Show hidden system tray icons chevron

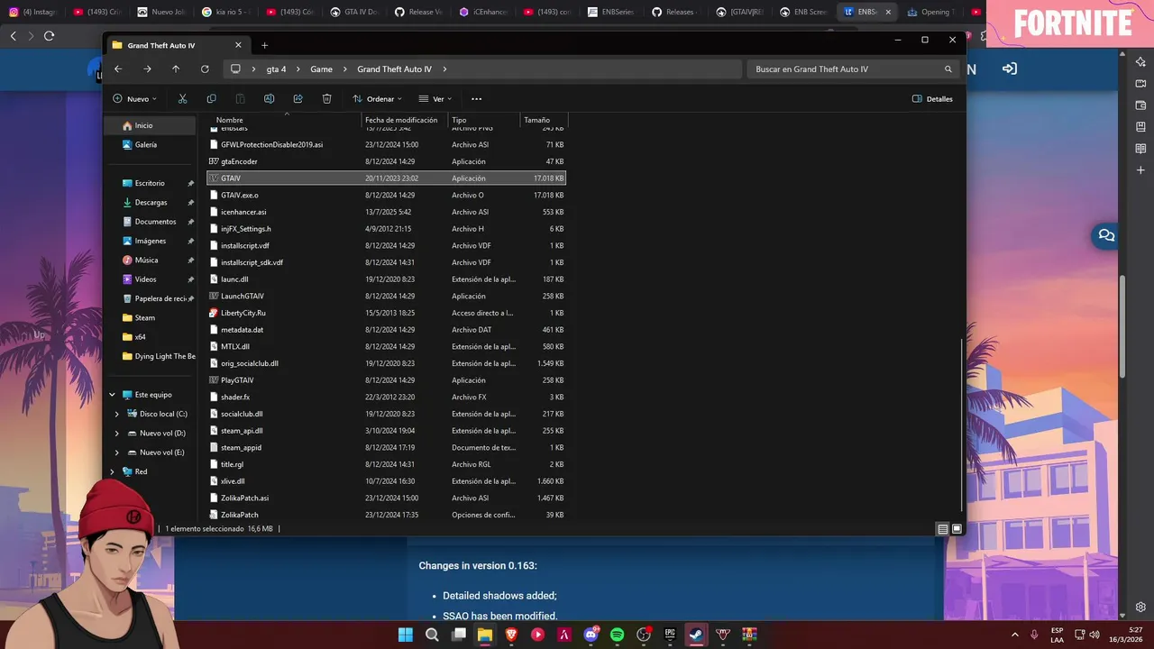[1015, 635]
